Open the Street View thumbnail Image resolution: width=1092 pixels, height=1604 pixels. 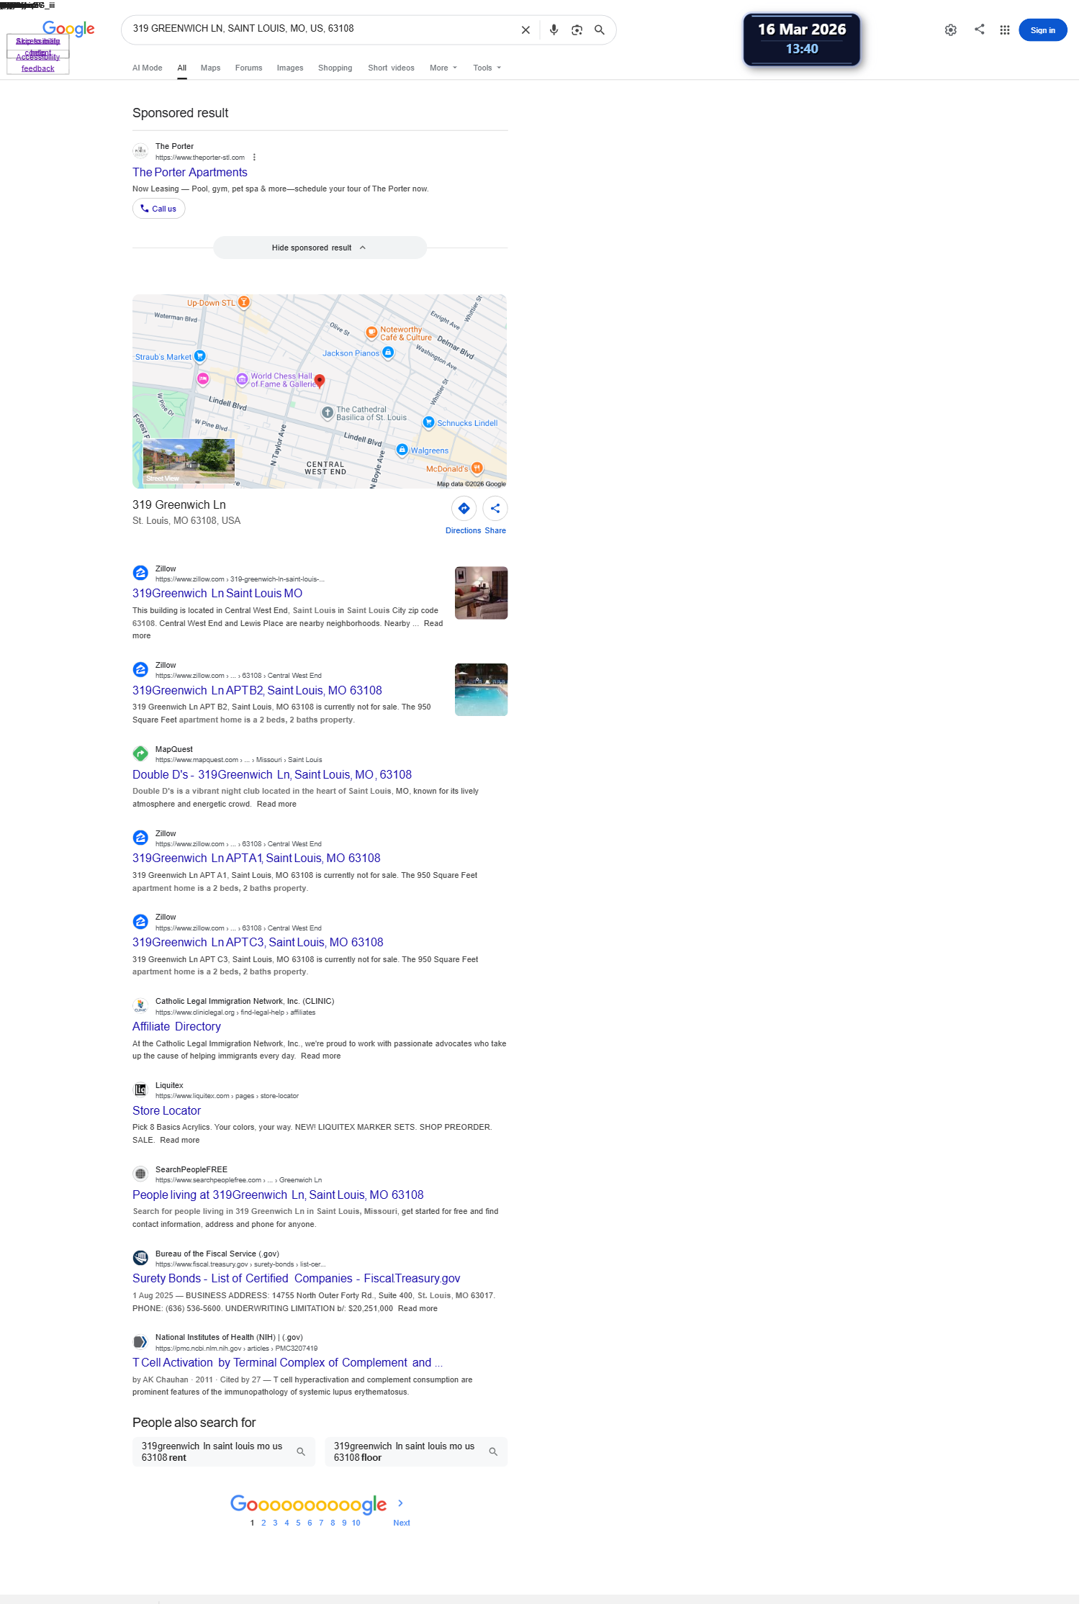pyautogui.click(x=189, y=461)
